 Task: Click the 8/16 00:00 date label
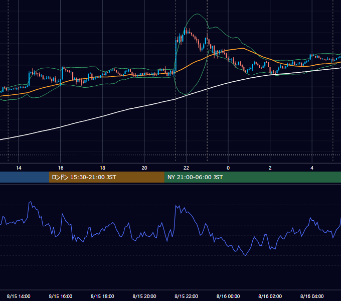point(228,296)
